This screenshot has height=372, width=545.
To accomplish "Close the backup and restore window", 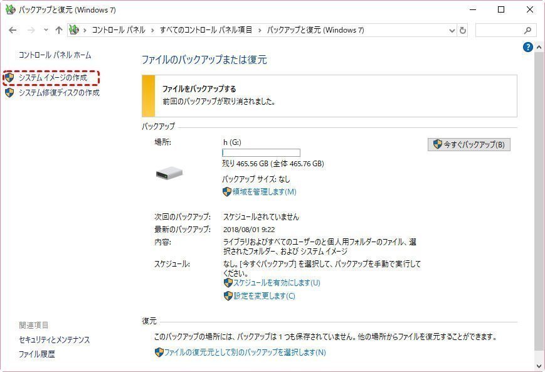I will [x=530, y=10].
